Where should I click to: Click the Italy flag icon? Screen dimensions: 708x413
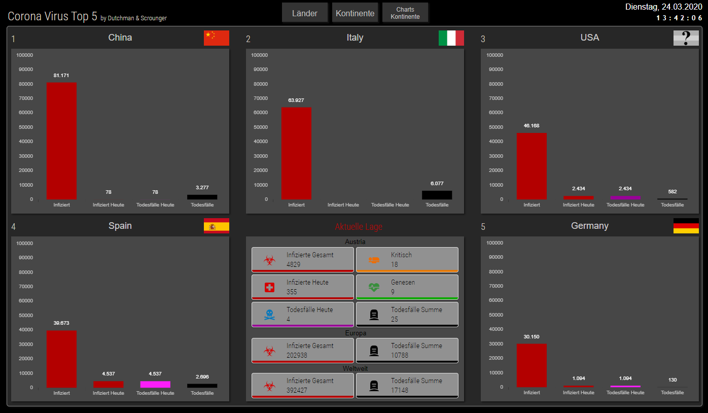pos(451,38)
